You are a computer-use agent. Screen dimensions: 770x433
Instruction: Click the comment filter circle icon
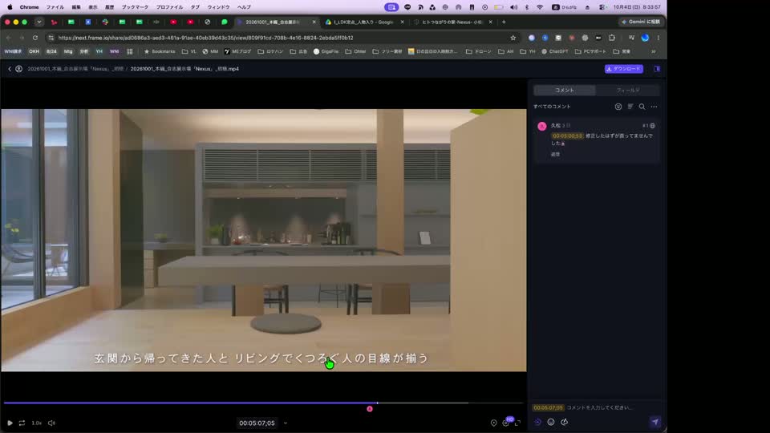tap(618, 107)
